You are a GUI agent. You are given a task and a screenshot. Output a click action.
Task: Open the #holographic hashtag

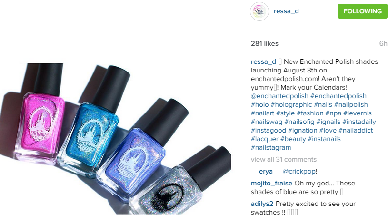click(x=291, y=104)
